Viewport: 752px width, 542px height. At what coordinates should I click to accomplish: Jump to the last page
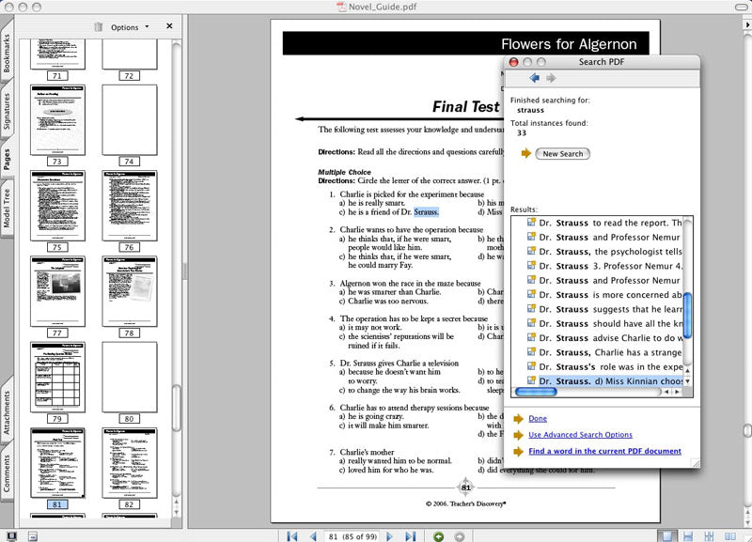click(410, 535)
